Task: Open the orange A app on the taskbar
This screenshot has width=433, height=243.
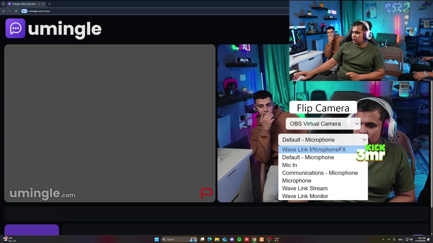Action: (261, 240)
